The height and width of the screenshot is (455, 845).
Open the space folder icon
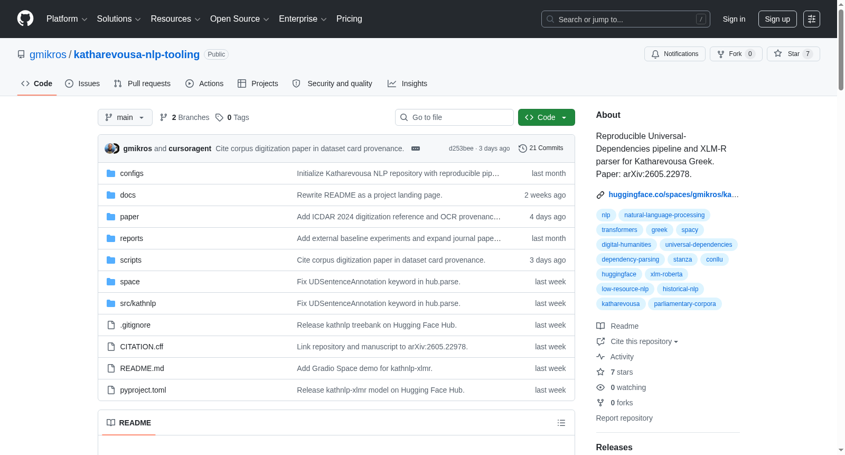111,282
